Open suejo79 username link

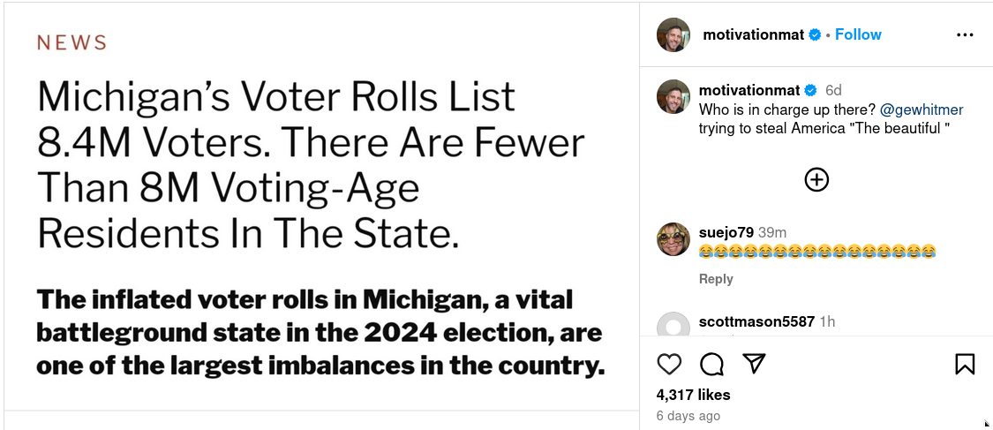pos(726,232)
